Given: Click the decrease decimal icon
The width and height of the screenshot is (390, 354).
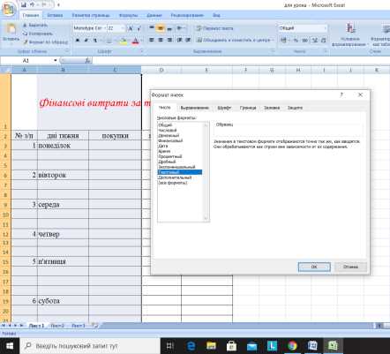Looking at the screenshot, I should point(323,40).
